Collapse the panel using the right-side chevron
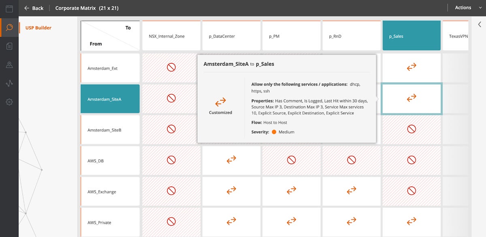 [480, 24]
